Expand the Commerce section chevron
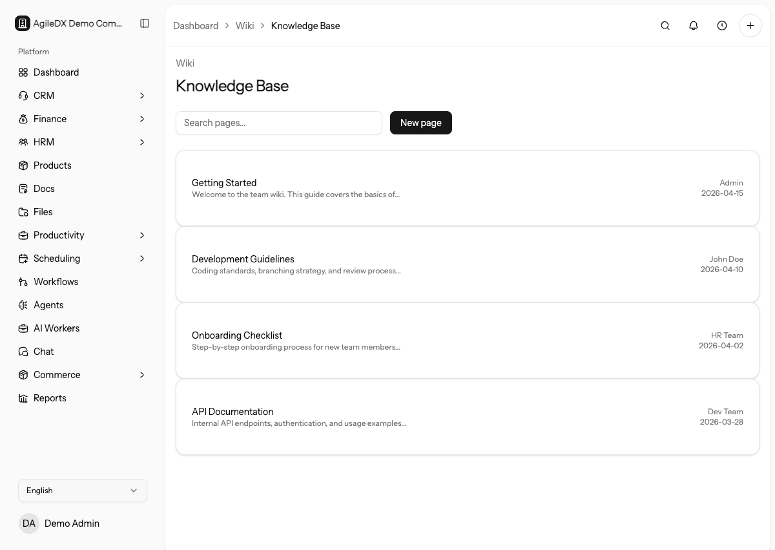 click(142, 375)
